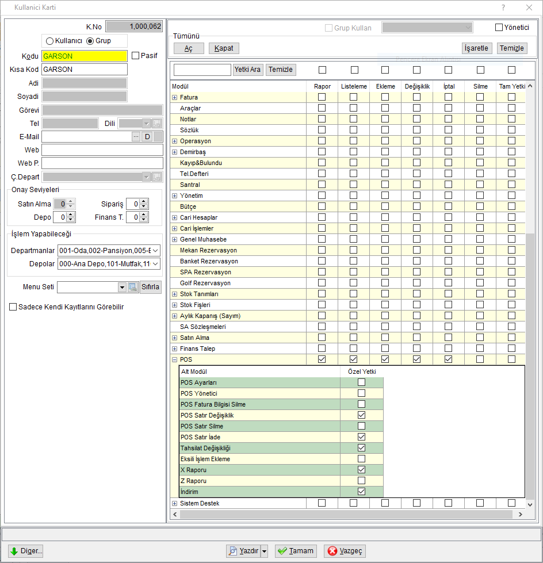543x563 pixels.
Task: Click the E-Mail ellipsis browse button
Action: (x=136, y=136)
